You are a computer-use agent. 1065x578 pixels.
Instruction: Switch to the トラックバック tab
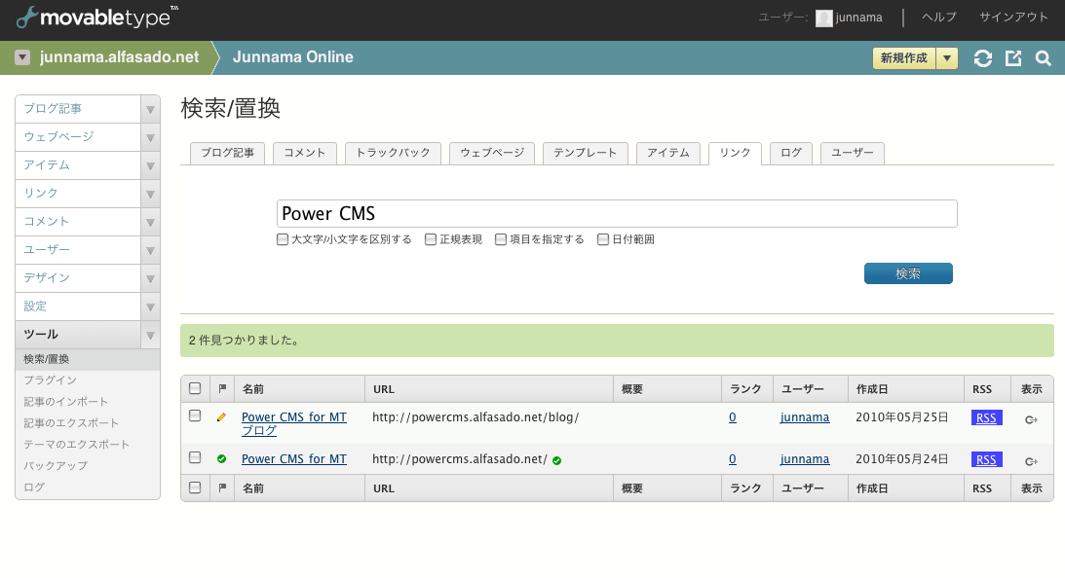[394, 154]
